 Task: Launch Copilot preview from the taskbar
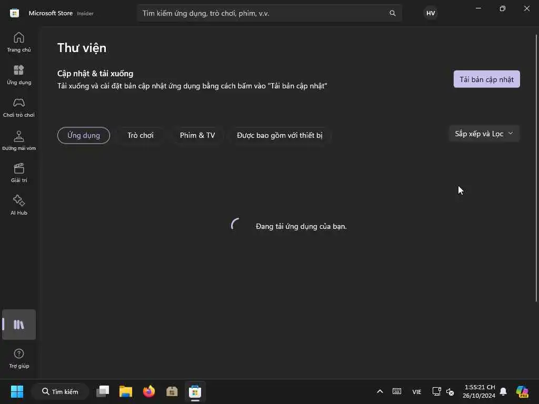click(x=522, y=391)
